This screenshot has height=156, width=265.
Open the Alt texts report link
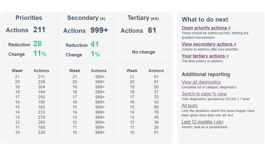(x=189, y=106)
